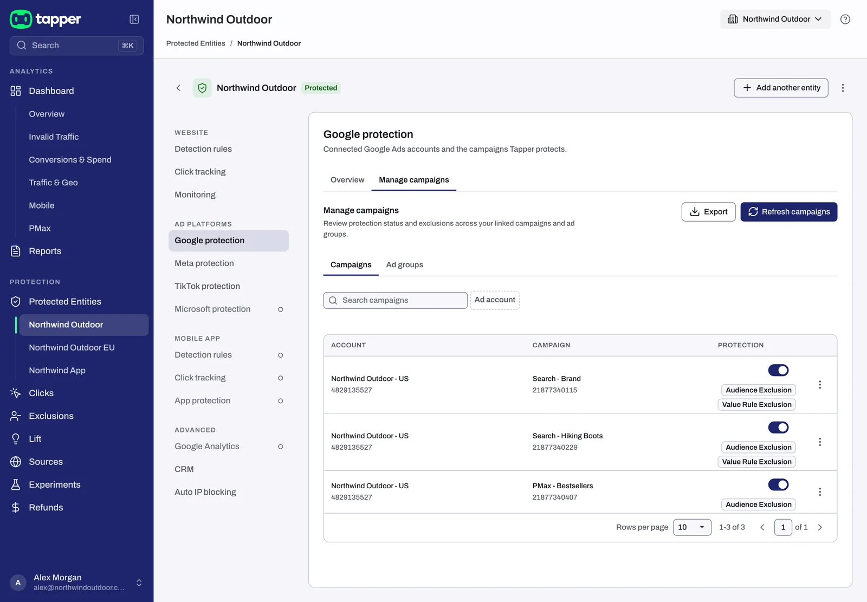The width and height of the screenshot is (867, 602).
Task: Click the Sources globe icon
Action: pos(16,462)
